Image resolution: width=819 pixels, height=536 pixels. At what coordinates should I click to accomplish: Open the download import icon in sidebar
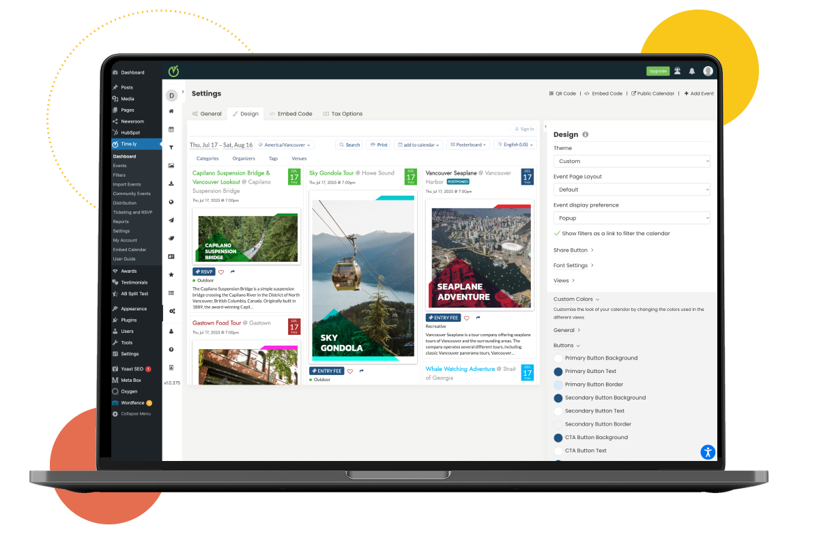point(171,183)
